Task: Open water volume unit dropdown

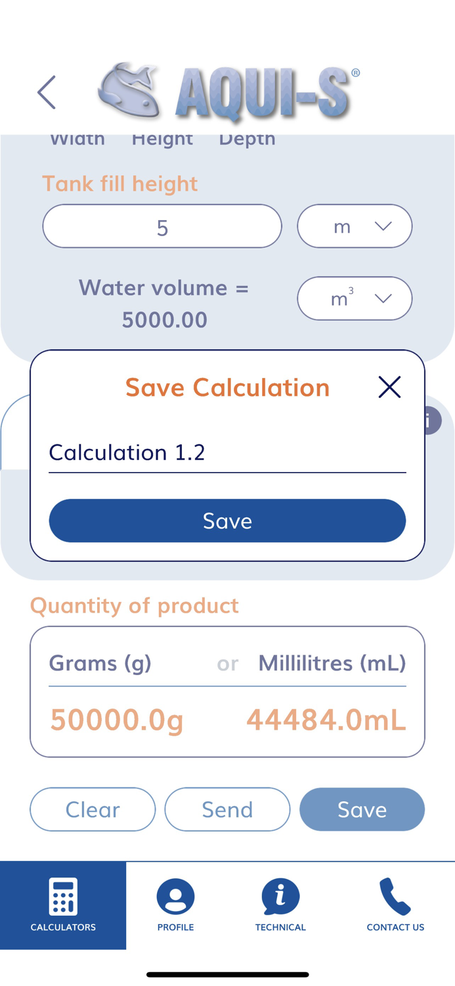Action: click(355, 298)
